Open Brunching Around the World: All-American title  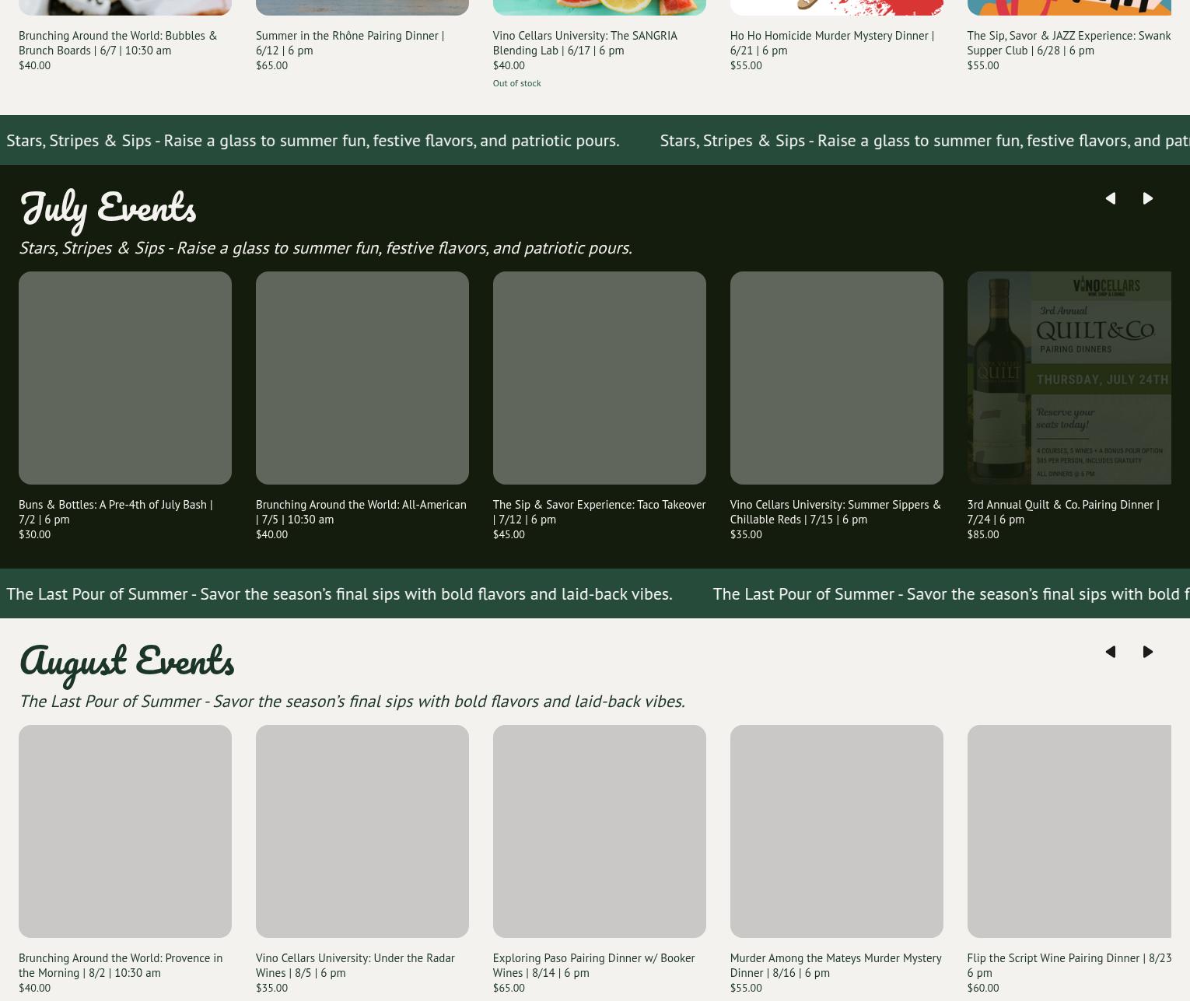pyautogui.click(x=361, y=512)
